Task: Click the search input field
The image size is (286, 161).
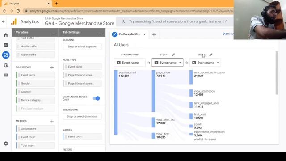Action: pos(178,21)
